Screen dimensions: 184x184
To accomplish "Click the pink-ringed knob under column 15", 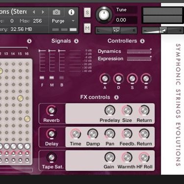I will [20, 153].
